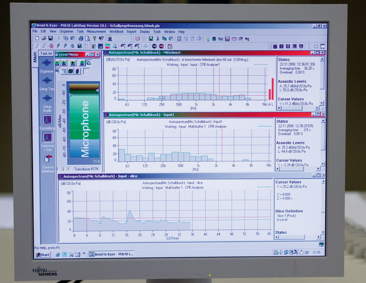Click the black-dot icon in the Level Meter toolbar
Image resolution: width=366 pixels, height=283 pixels.
(73, 63)
